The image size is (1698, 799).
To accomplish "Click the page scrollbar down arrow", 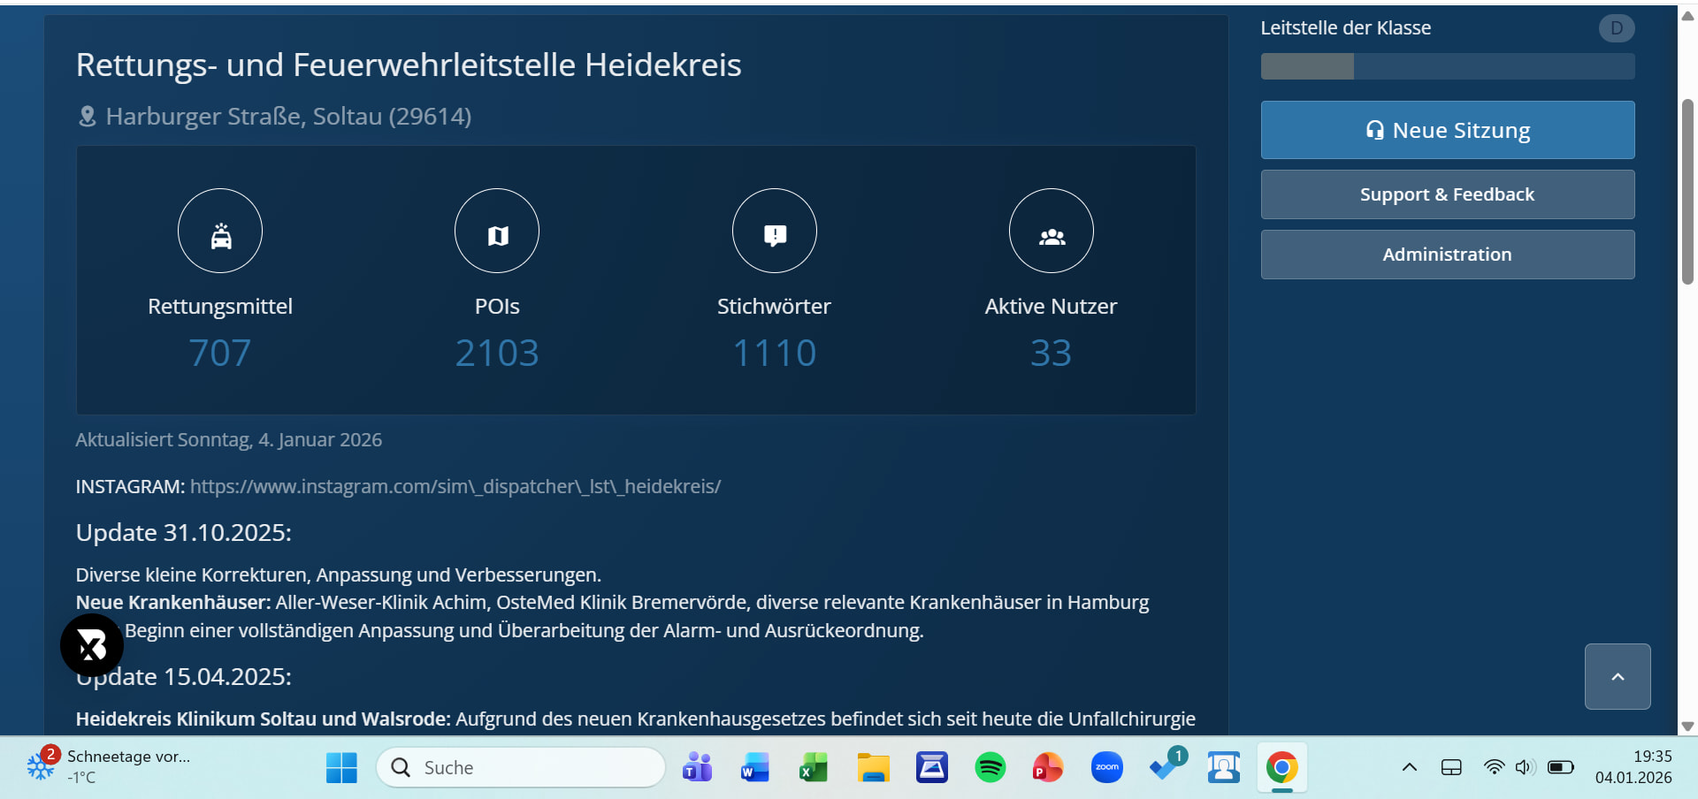I will [1687, 726].
